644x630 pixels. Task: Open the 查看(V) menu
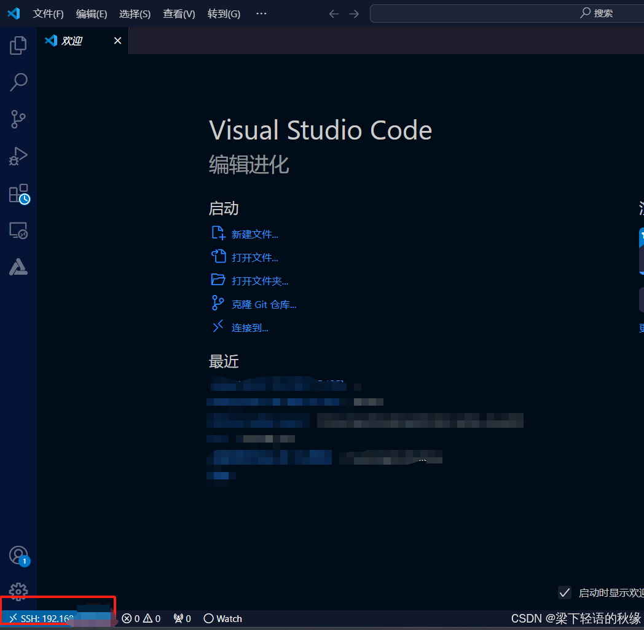[179, 14]
